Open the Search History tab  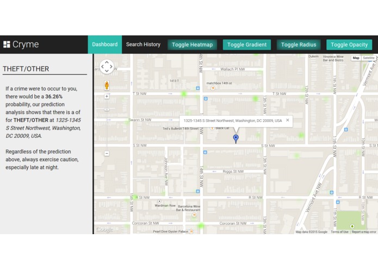pos(143,45)
